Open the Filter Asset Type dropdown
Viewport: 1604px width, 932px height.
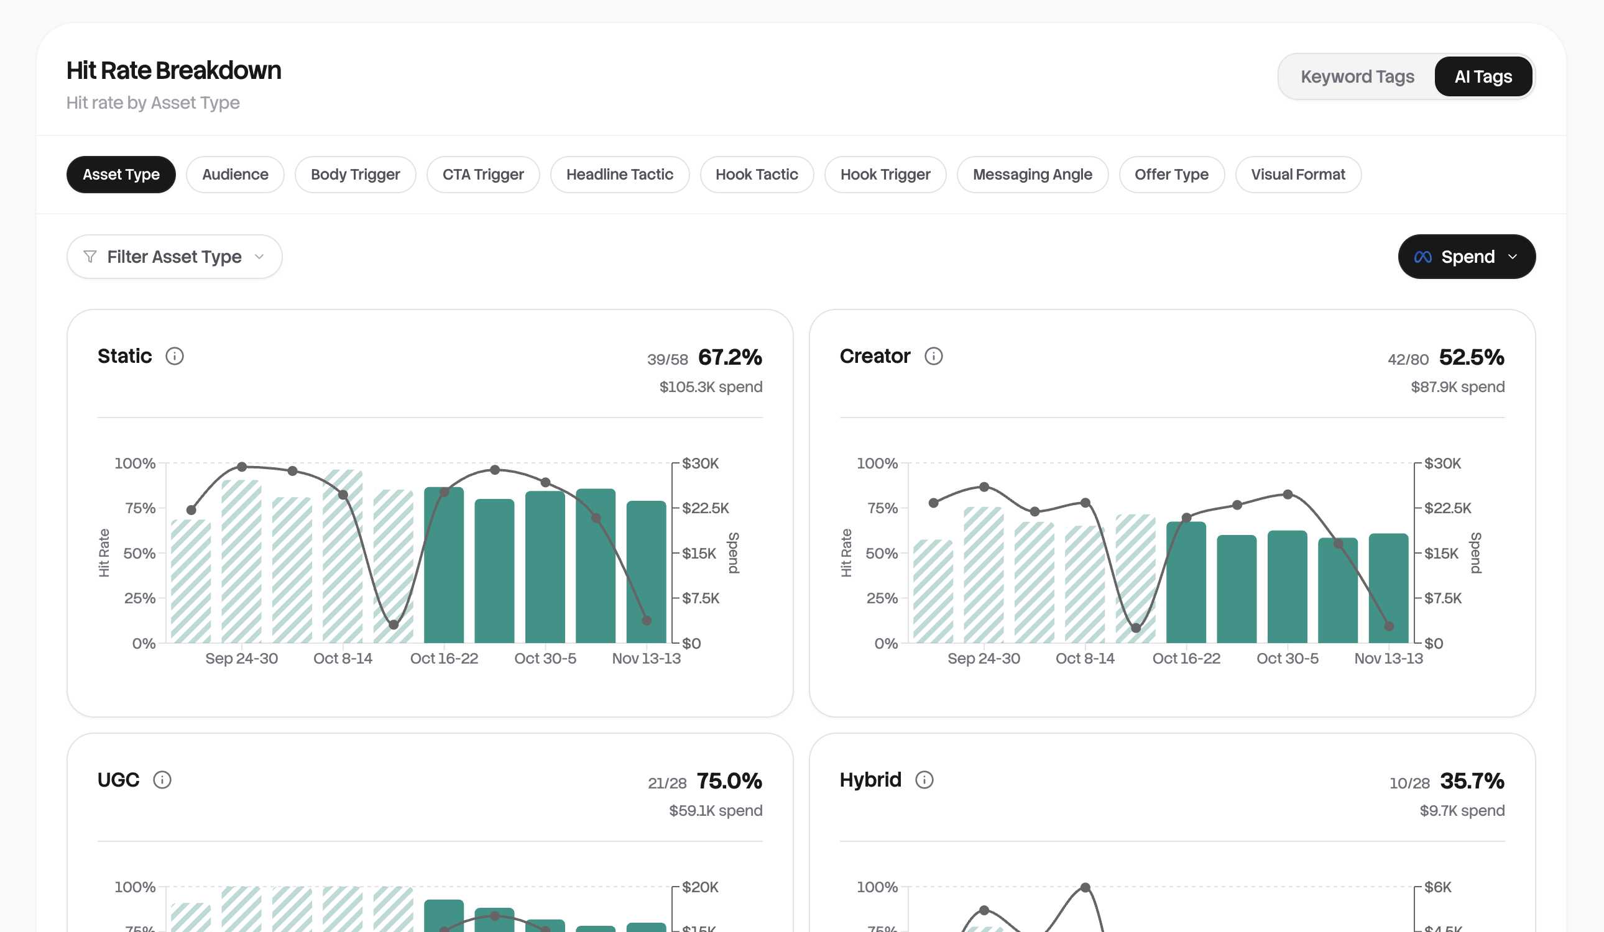(175, 257)
